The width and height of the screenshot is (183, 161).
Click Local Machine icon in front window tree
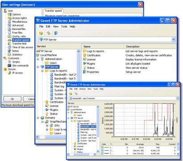(68, 110)
